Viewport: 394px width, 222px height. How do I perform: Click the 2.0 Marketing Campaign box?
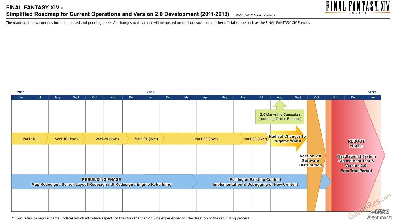click(x=280, y=116)
